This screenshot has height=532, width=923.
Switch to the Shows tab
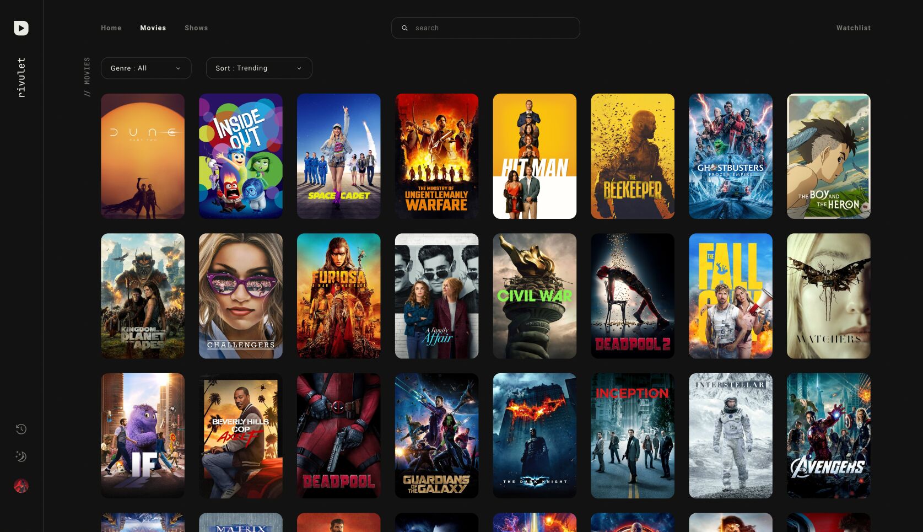196,28
